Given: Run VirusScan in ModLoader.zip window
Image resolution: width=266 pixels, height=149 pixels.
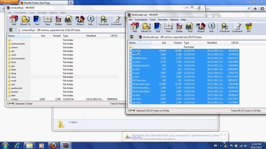Looking at the screenshot, I should click(224, 28).
